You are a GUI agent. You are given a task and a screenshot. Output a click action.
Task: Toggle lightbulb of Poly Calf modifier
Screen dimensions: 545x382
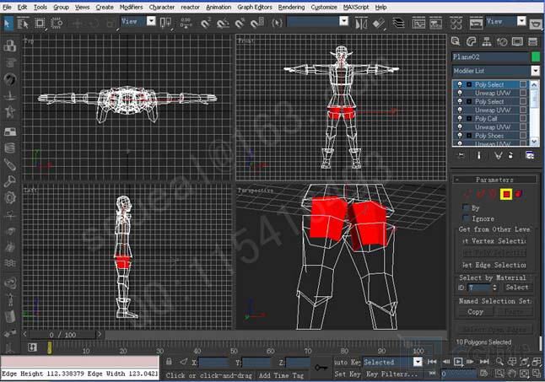[x=460, y=118]
